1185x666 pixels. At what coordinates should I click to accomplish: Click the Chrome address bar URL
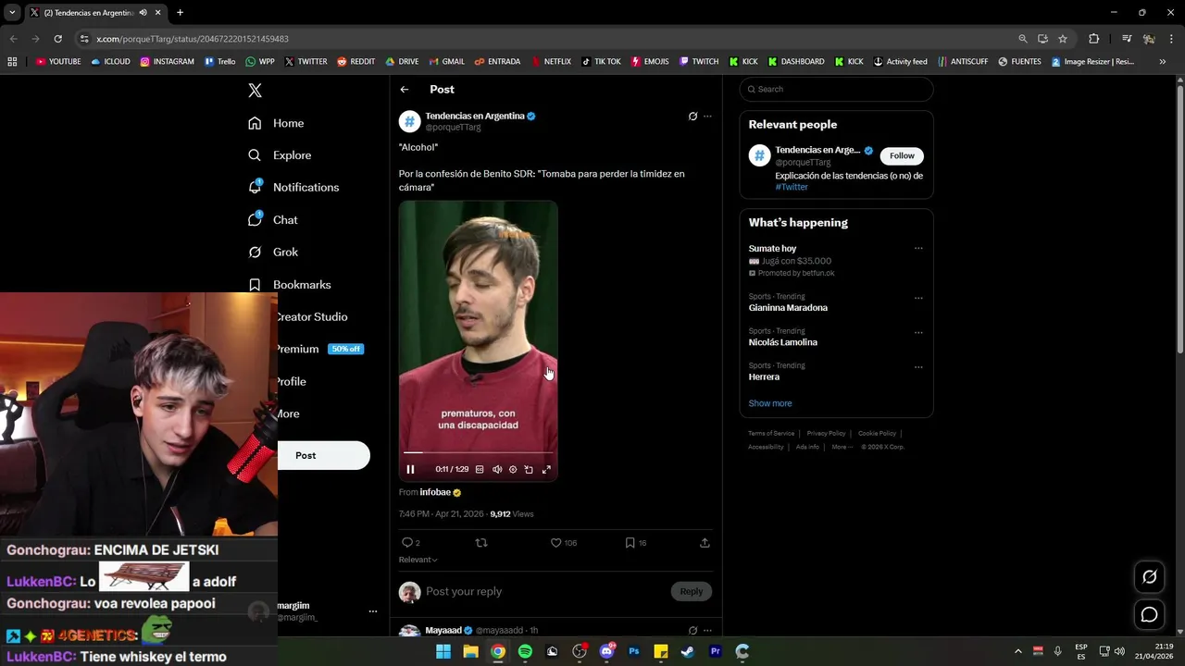tap(193, 39)
